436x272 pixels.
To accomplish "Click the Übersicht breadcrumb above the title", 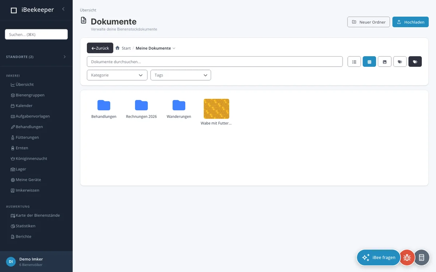I will [88, 10].
